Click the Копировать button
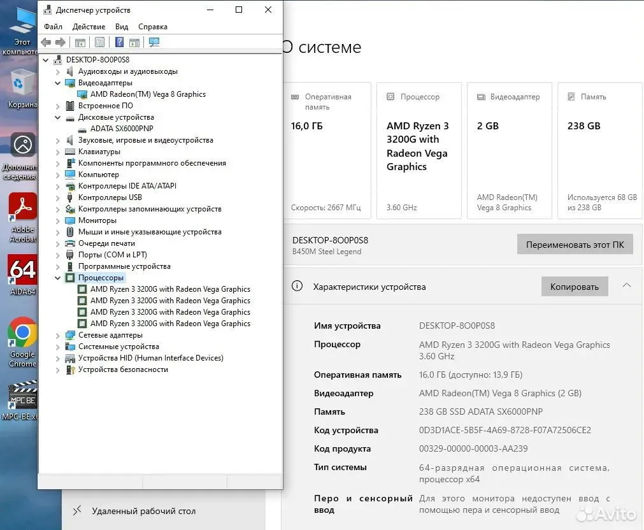This screenshot has width=644, height=530. coord(574,287)
